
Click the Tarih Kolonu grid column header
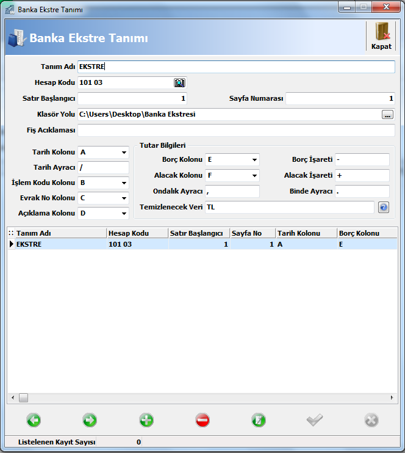point(307,233)
